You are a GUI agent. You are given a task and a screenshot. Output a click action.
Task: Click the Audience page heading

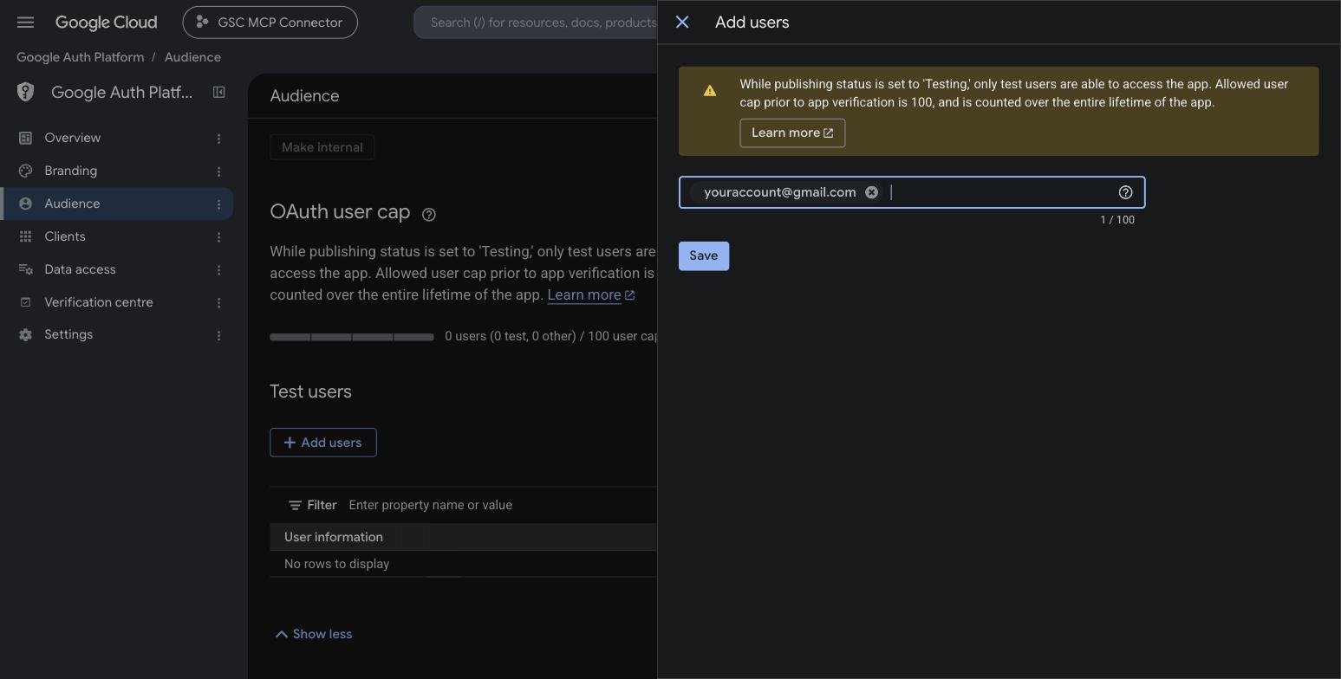click(x=304, y=96)
